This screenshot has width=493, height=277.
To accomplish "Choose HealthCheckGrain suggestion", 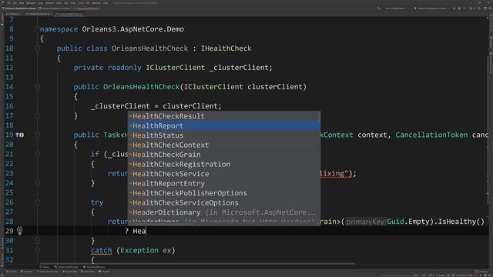I will [x=224, y=155].
